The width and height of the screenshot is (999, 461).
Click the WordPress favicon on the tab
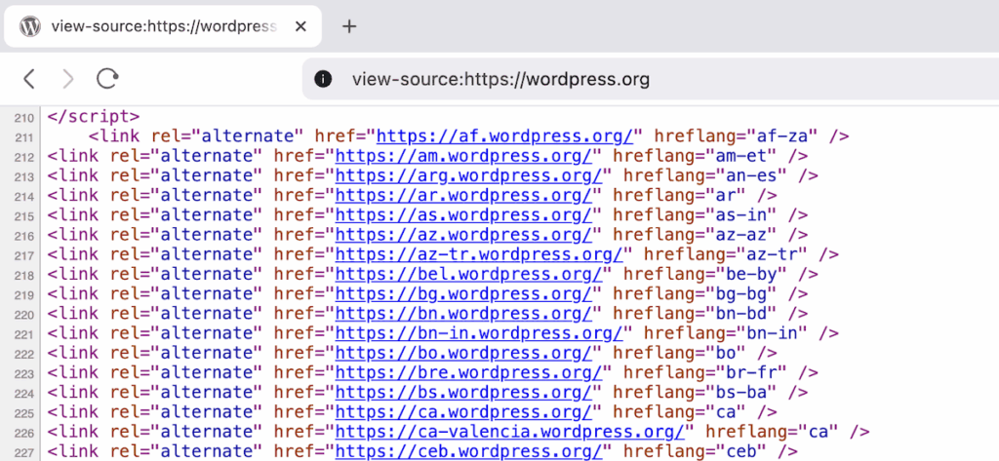(x=29, y=26)
